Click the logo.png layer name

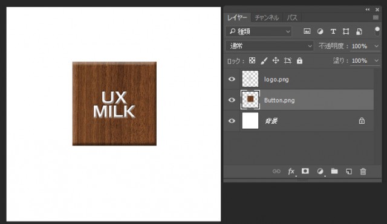tap(276, 79)
